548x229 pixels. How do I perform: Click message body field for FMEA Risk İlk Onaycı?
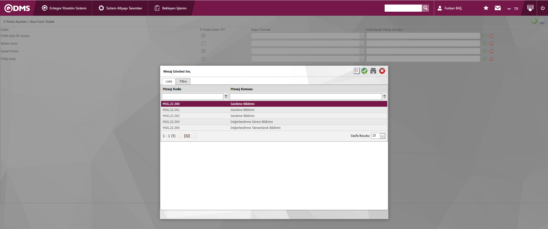point(423,36)
